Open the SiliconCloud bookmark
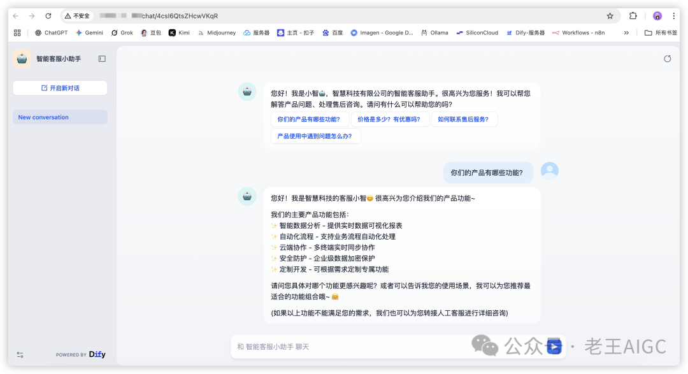Viewport: 688px width, 374px height. tap(477, 32)
